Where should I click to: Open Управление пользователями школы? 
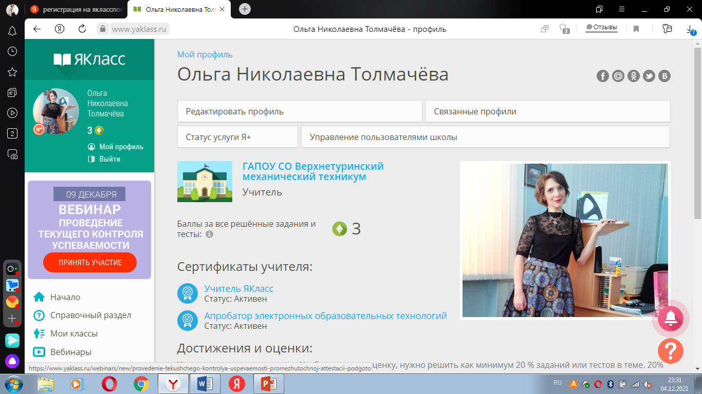[x=486, y=137]
